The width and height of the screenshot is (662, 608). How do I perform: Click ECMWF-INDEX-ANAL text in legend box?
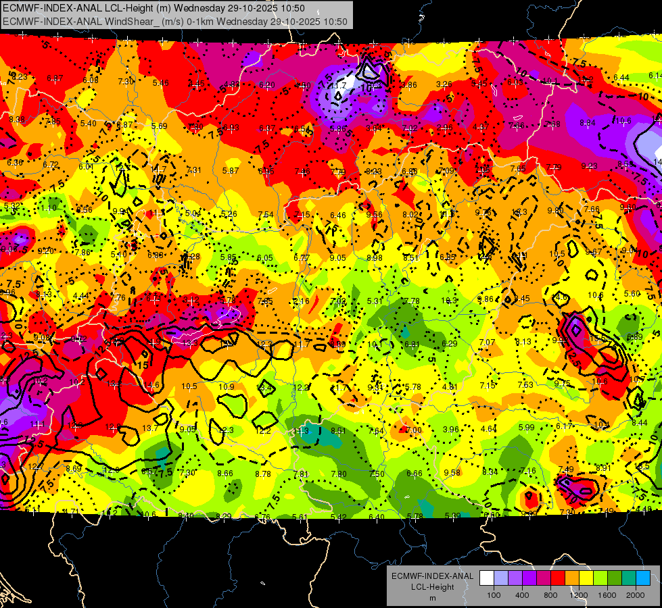(432, 576)
